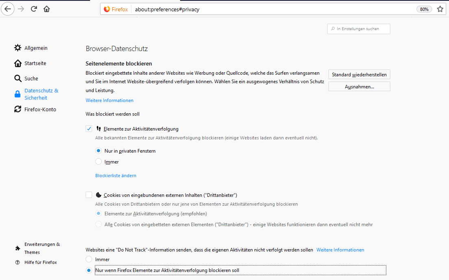Click 'Standard wiederherstellen' button
This screenshot has height=280, width=449.
359,75
